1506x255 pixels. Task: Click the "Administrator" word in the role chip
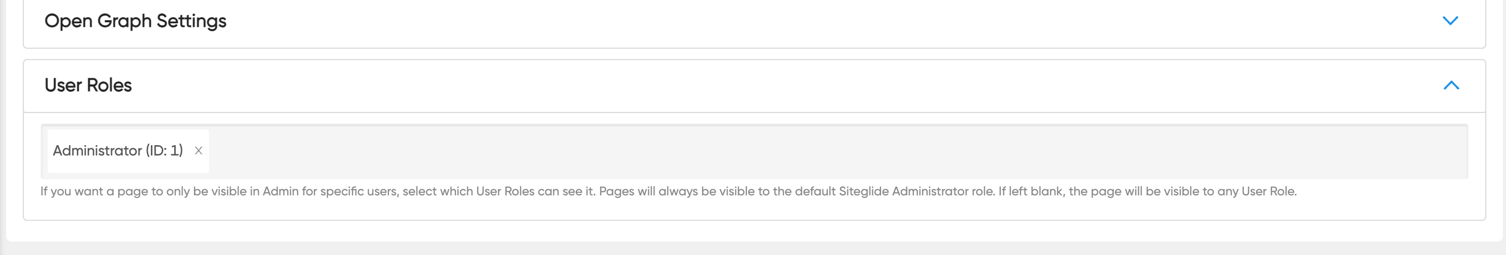click(97, 151)
